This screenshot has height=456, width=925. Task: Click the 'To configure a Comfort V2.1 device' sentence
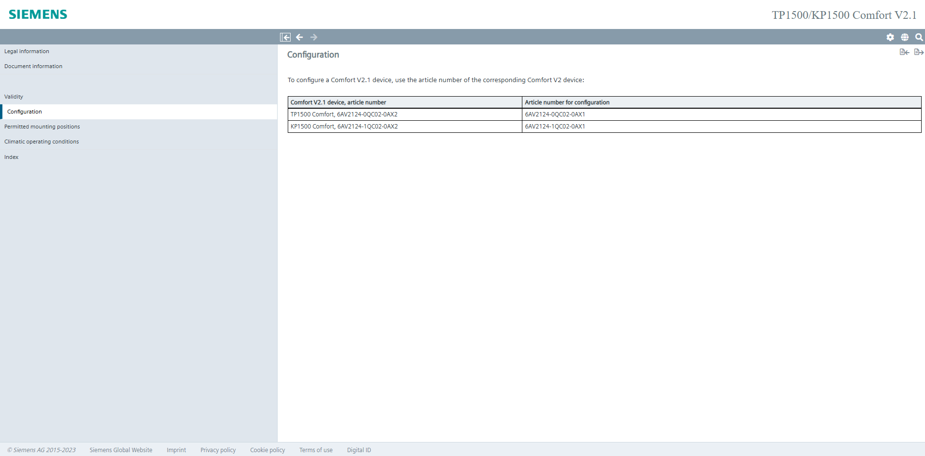(436, 80)
